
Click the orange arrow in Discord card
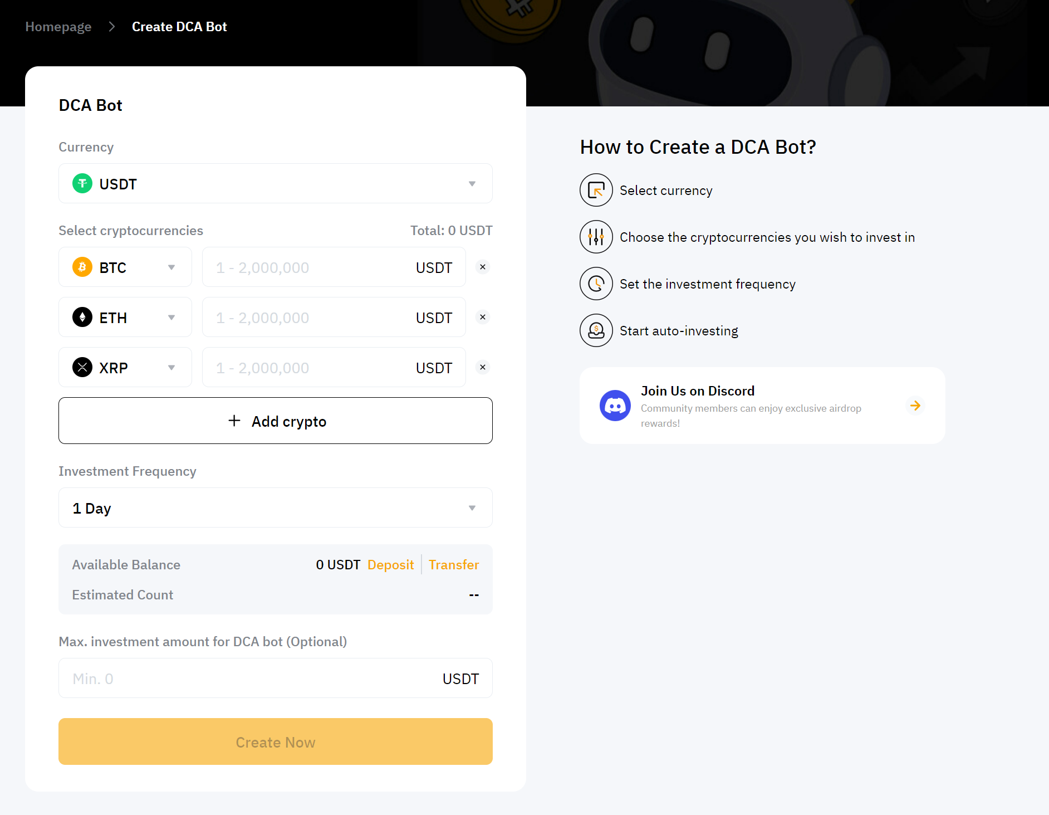point(915,406)
